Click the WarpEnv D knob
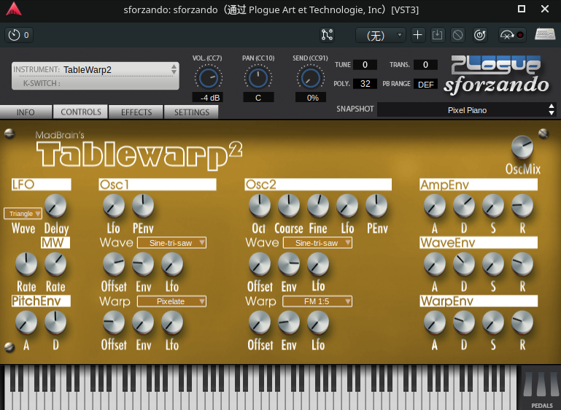The height and width of the screenshot is (410, 561). (x=464, y=322)
